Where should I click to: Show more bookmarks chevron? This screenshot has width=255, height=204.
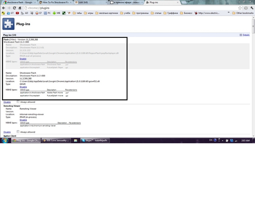(228, 12)
